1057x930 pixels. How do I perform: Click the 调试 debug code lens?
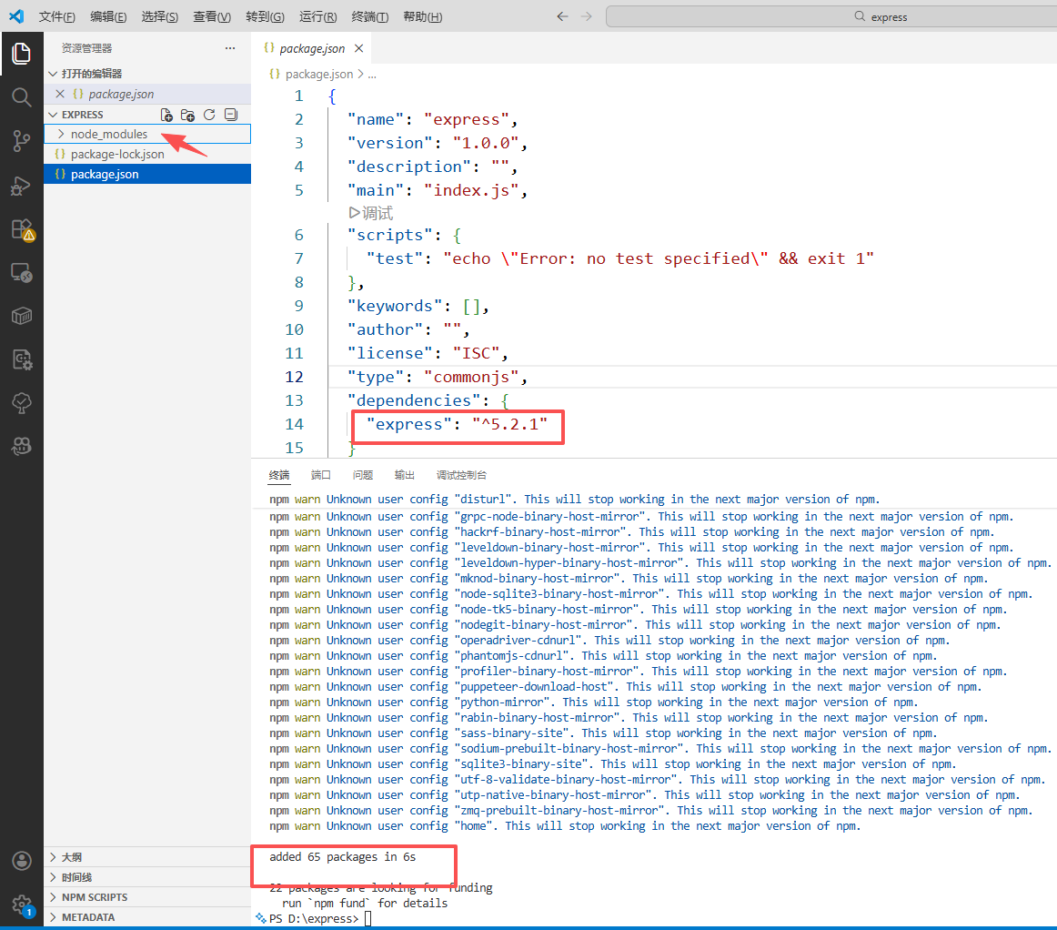pyautogui.click(x=371, y=213)
